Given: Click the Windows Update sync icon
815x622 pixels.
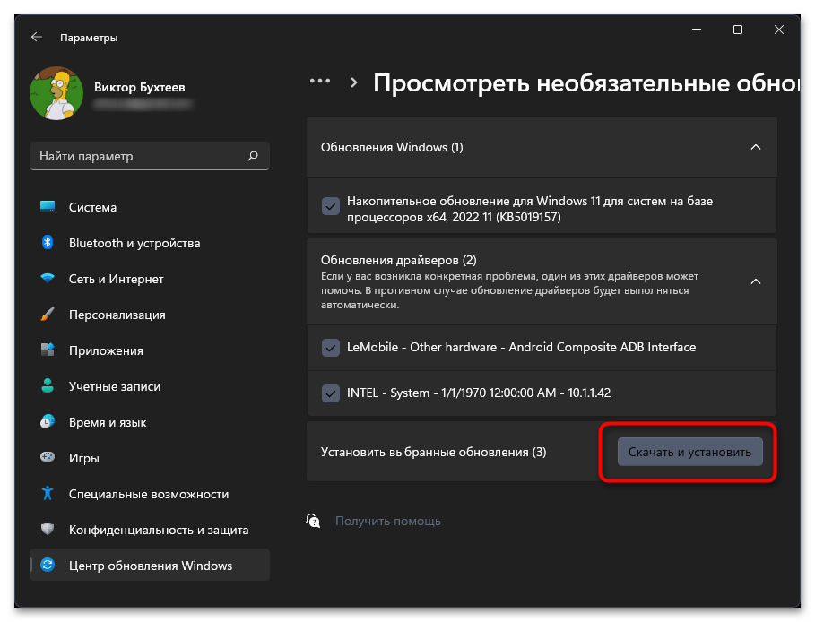Looking at the screenshot, I should click(48, 565).
